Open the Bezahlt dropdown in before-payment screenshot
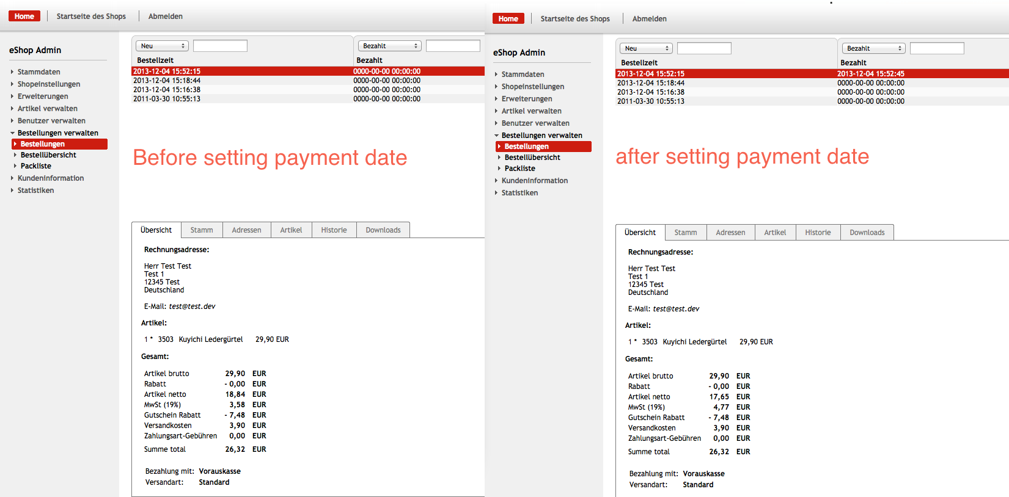Screen dimensions: 1009x497 [389, 46]
